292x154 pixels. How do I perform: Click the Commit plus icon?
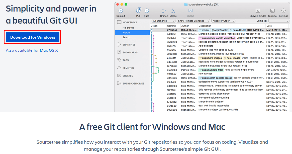[121, 11]
